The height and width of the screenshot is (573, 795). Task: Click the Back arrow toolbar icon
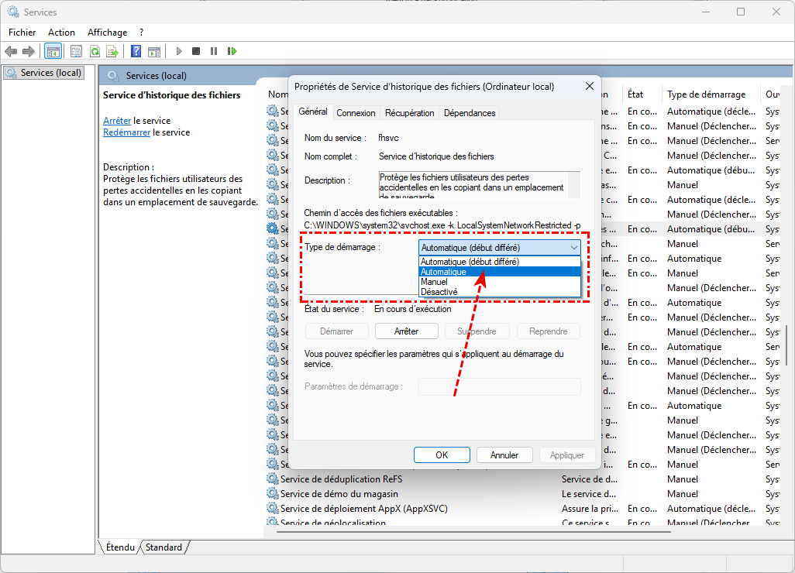coord(11,51)
